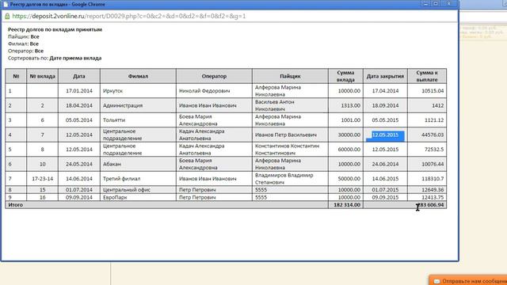Click the "Администрация" branch cell

point(138,105)
